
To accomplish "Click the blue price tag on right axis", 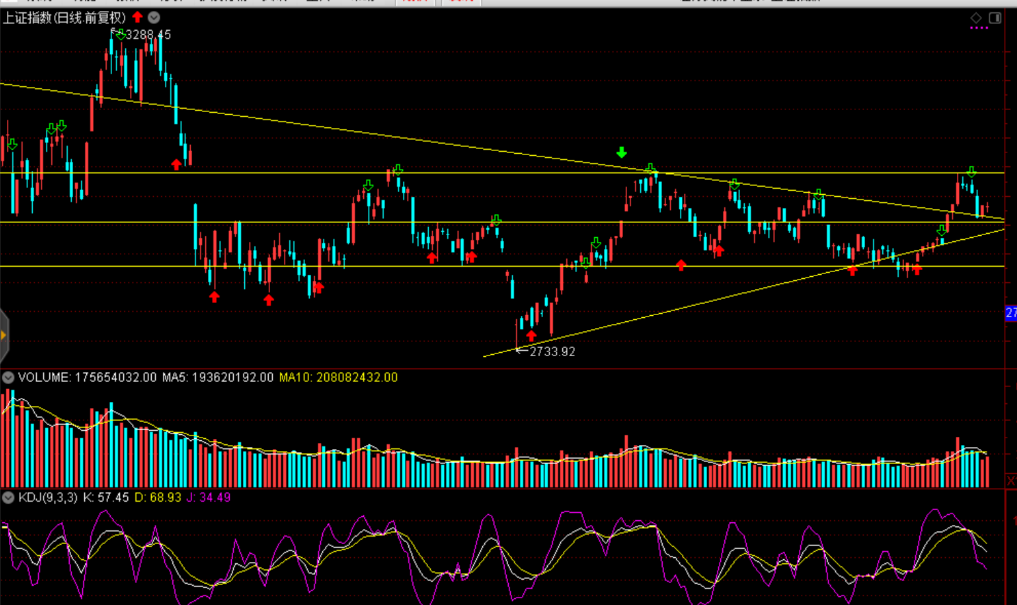I will click(1011, 313).
